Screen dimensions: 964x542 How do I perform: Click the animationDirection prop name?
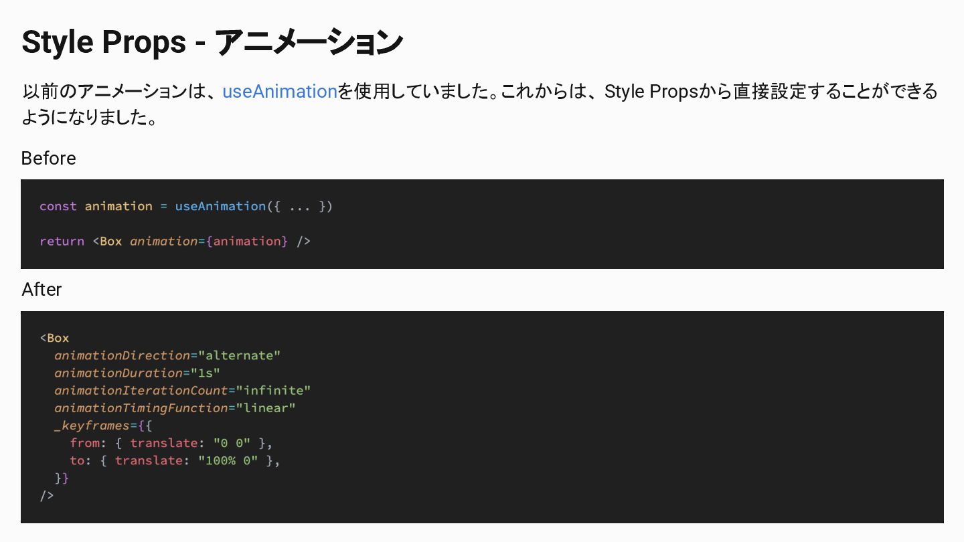pyautogui.click(x=122, y=355)
